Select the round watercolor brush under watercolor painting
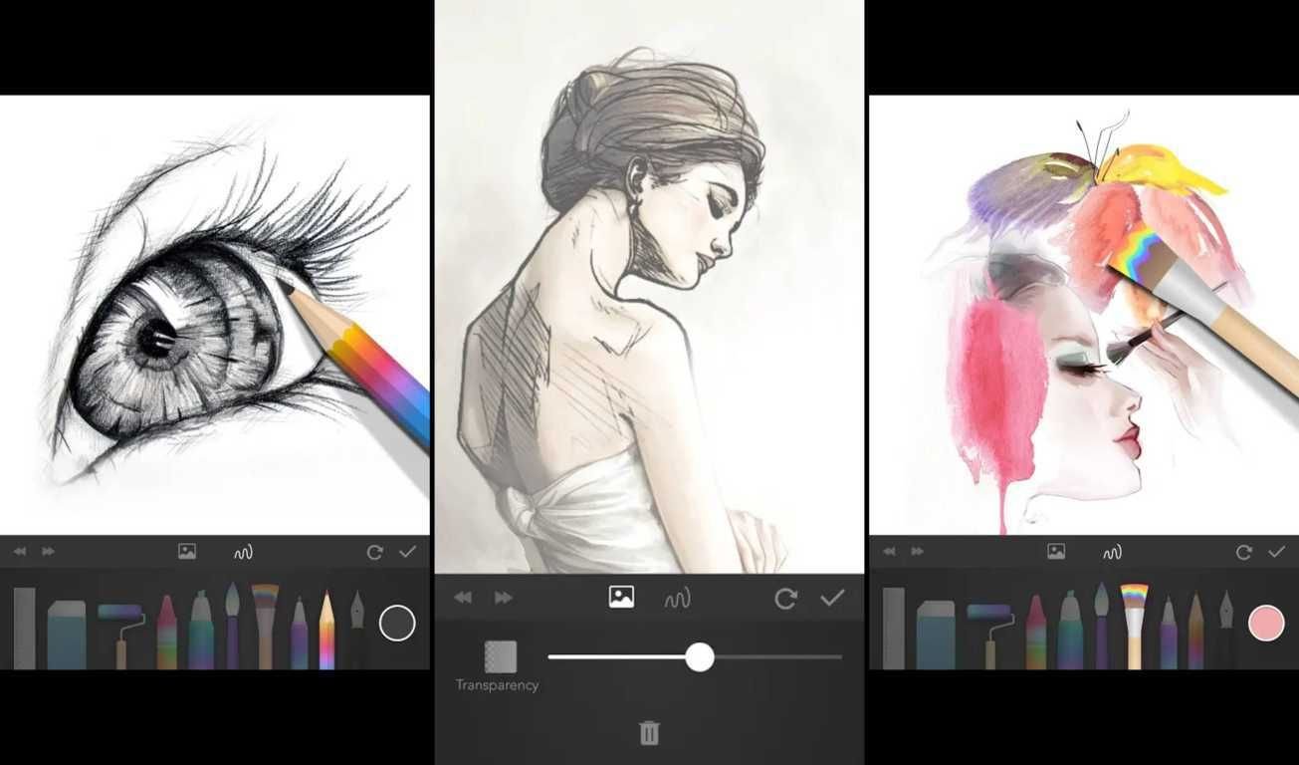The image size is (1299, 765). coord(1101,626)
